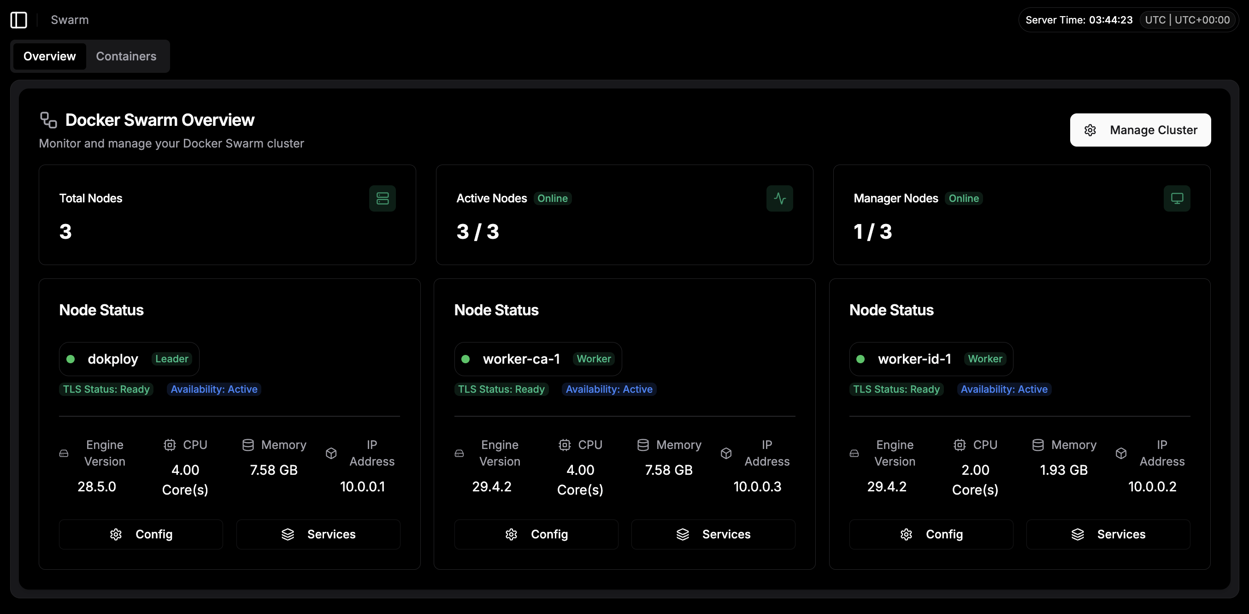The height and width of the screenshot is (614, 1249).
Task: View Services for worker-id-1 node
Action: tap(1108, 534)
